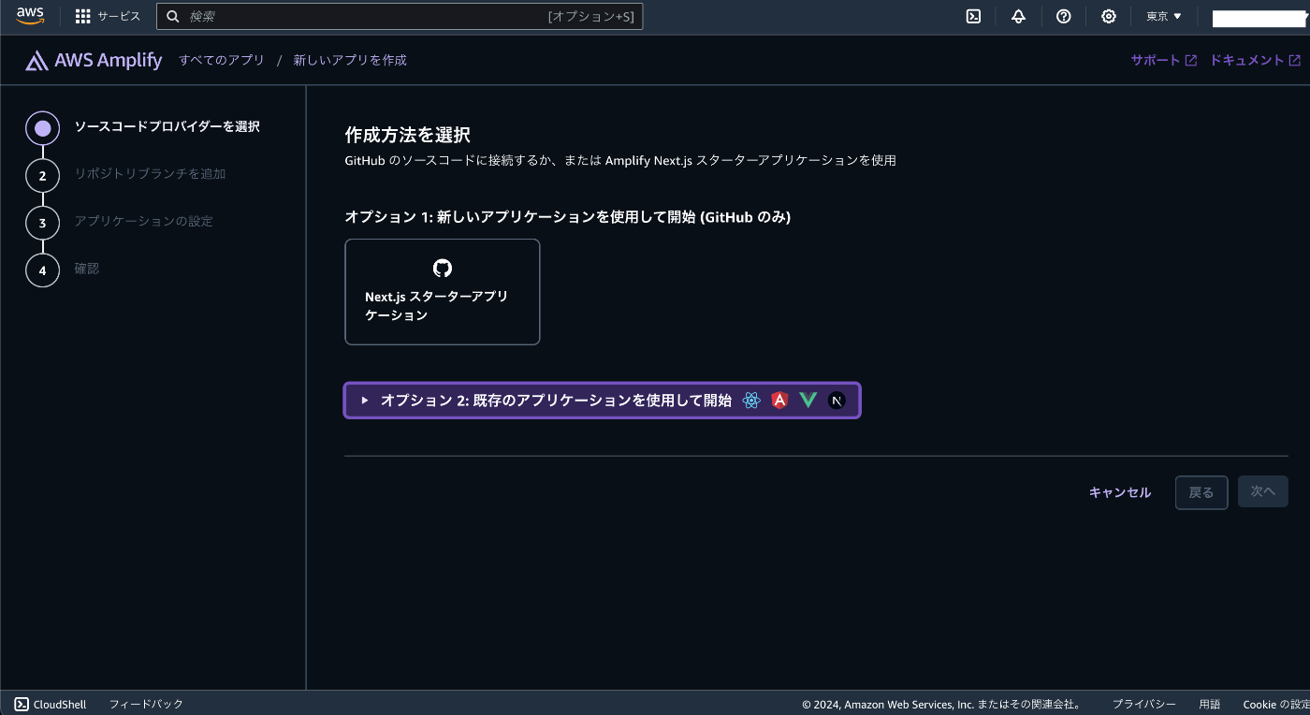The image size is (1310, 715).
Task: Open the notifications bell in the top bar
Action: pyautogui.click(x=1018, y=16)
